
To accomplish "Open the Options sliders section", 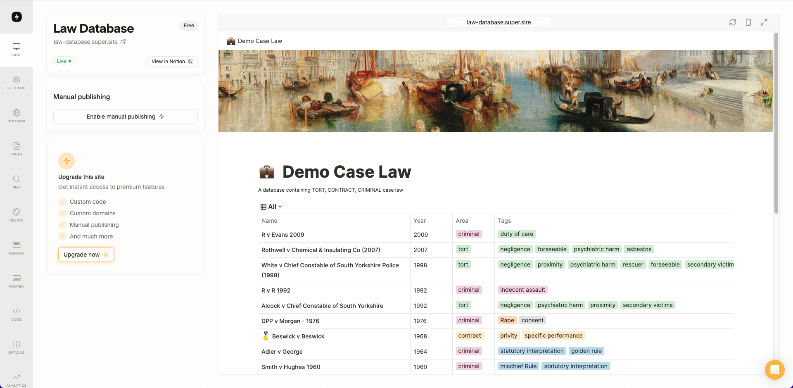I will (17, 347).
